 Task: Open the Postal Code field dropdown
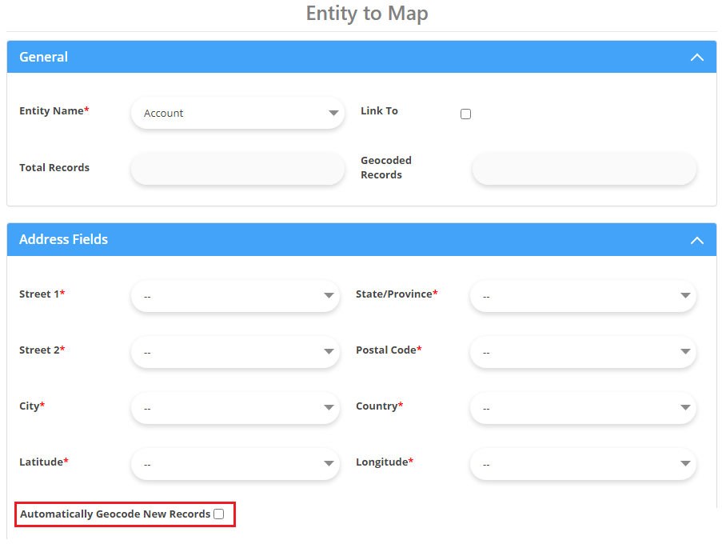pyautogui.click(x=582, y=352)
